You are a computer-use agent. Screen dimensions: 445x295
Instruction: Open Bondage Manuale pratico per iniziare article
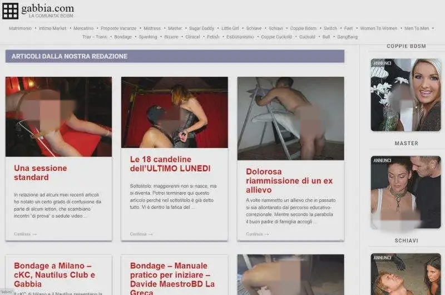tap(172, 274)
